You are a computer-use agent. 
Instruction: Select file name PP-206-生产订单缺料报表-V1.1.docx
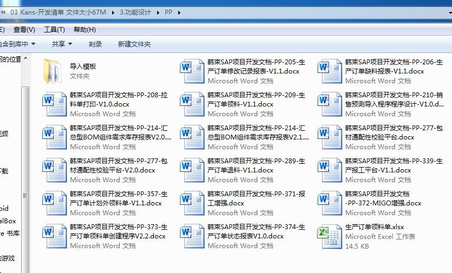point(394,66)
